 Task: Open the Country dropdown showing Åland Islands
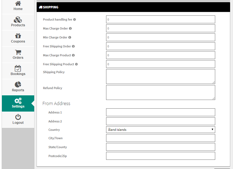[161, 130]
